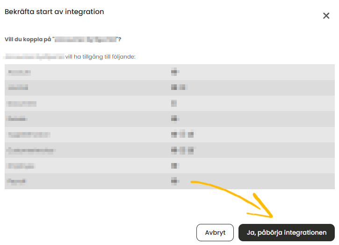Click the "vill ha tillgång till följande" text
339x245 pixels.
tap(101, 57)
